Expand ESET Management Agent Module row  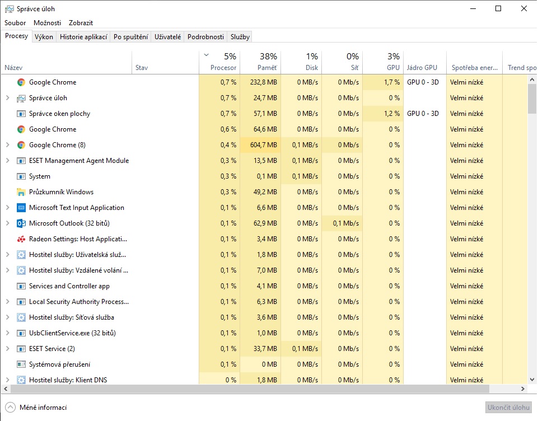pos(7,161)
